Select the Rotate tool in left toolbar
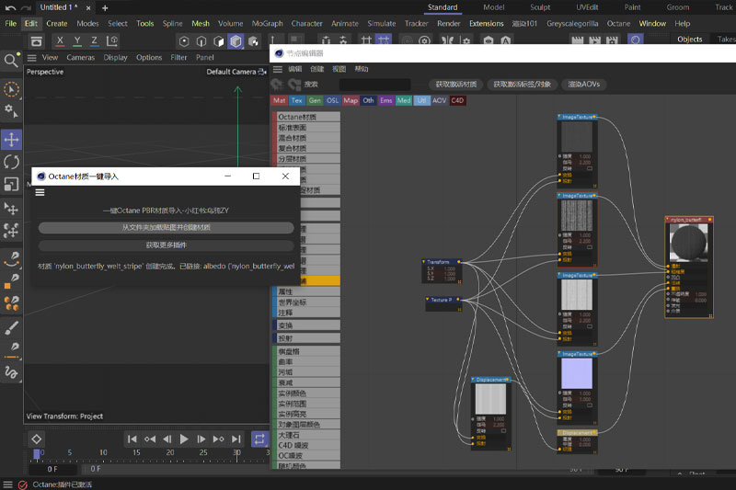Screen dimensions: 736x490 (11, 162)
